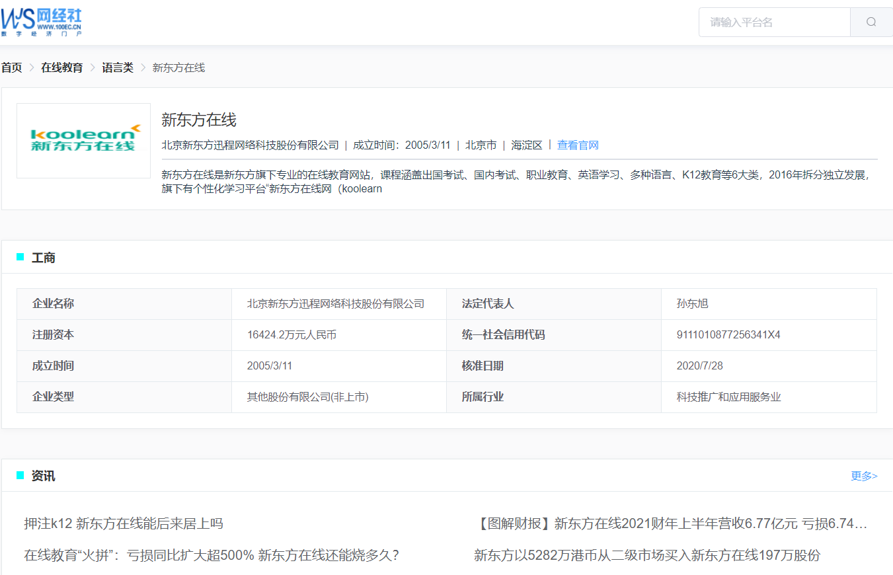This screenshot has height=575, width=893.
Task: Click the magnifier search button
Action: (871, 22)
